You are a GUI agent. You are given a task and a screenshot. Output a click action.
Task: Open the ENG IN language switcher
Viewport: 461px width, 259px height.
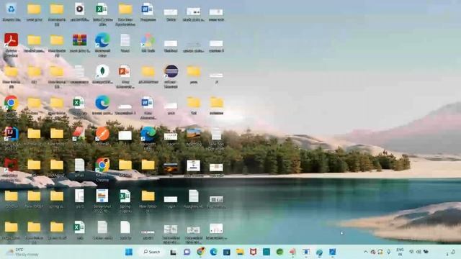click(400, 252)
